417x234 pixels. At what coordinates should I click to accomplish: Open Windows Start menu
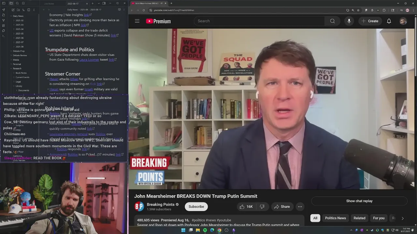tap(183, 230)
